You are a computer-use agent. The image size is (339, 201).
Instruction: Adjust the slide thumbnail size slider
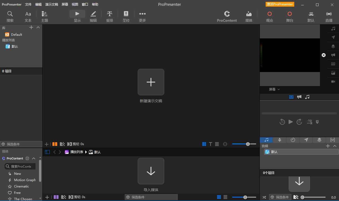(248, 144)
